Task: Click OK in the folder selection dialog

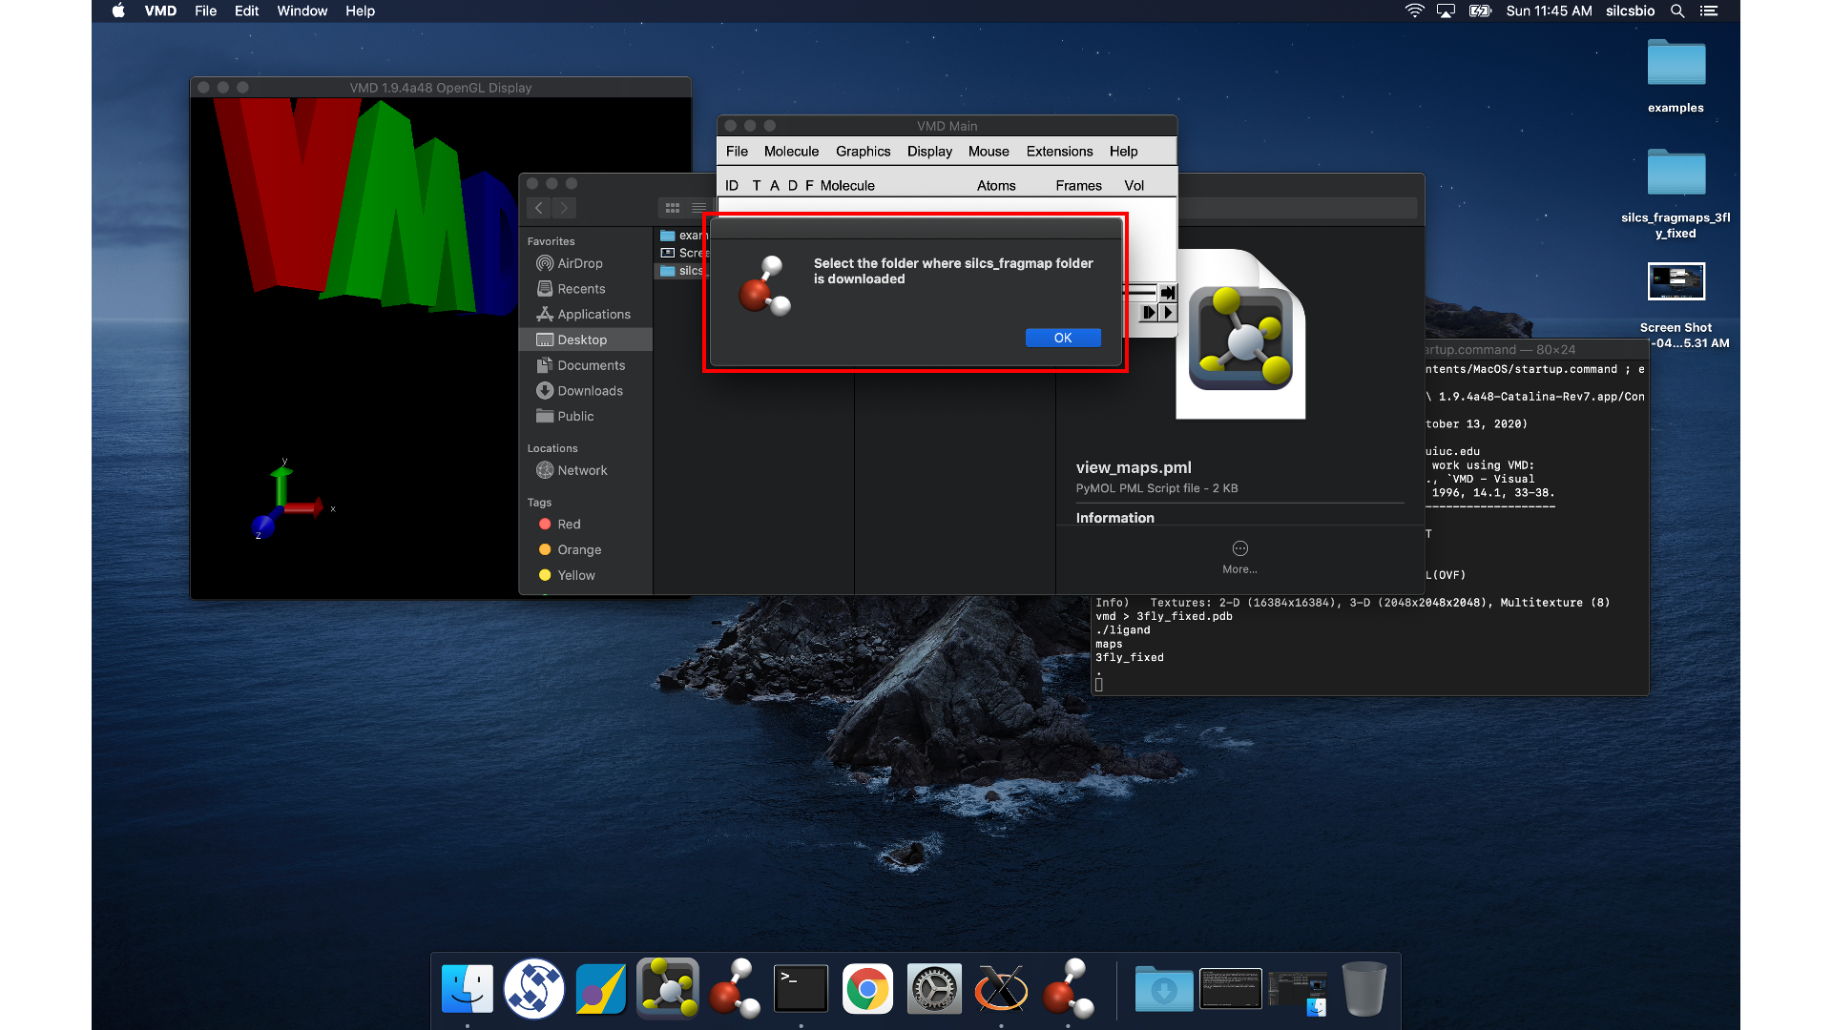Action: (1063, 338)
